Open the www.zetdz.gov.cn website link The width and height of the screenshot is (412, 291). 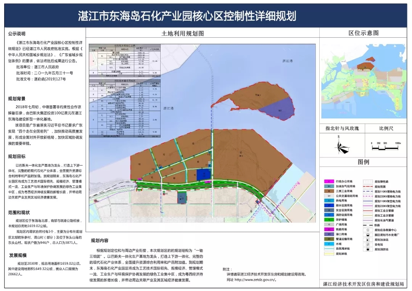(255, 280)
